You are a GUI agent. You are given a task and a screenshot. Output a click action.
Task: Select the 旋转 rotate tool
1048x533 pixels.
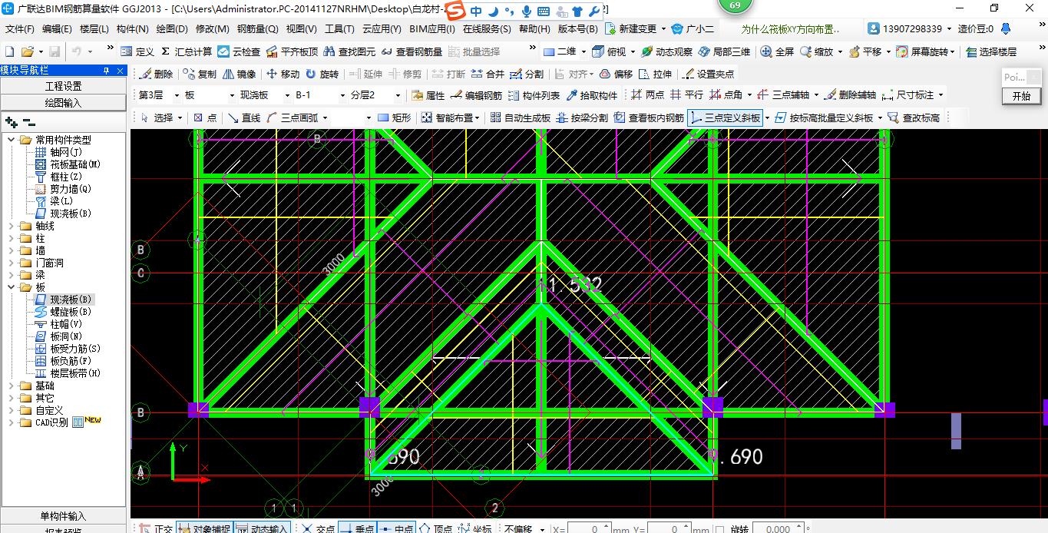tap(322, 74)
